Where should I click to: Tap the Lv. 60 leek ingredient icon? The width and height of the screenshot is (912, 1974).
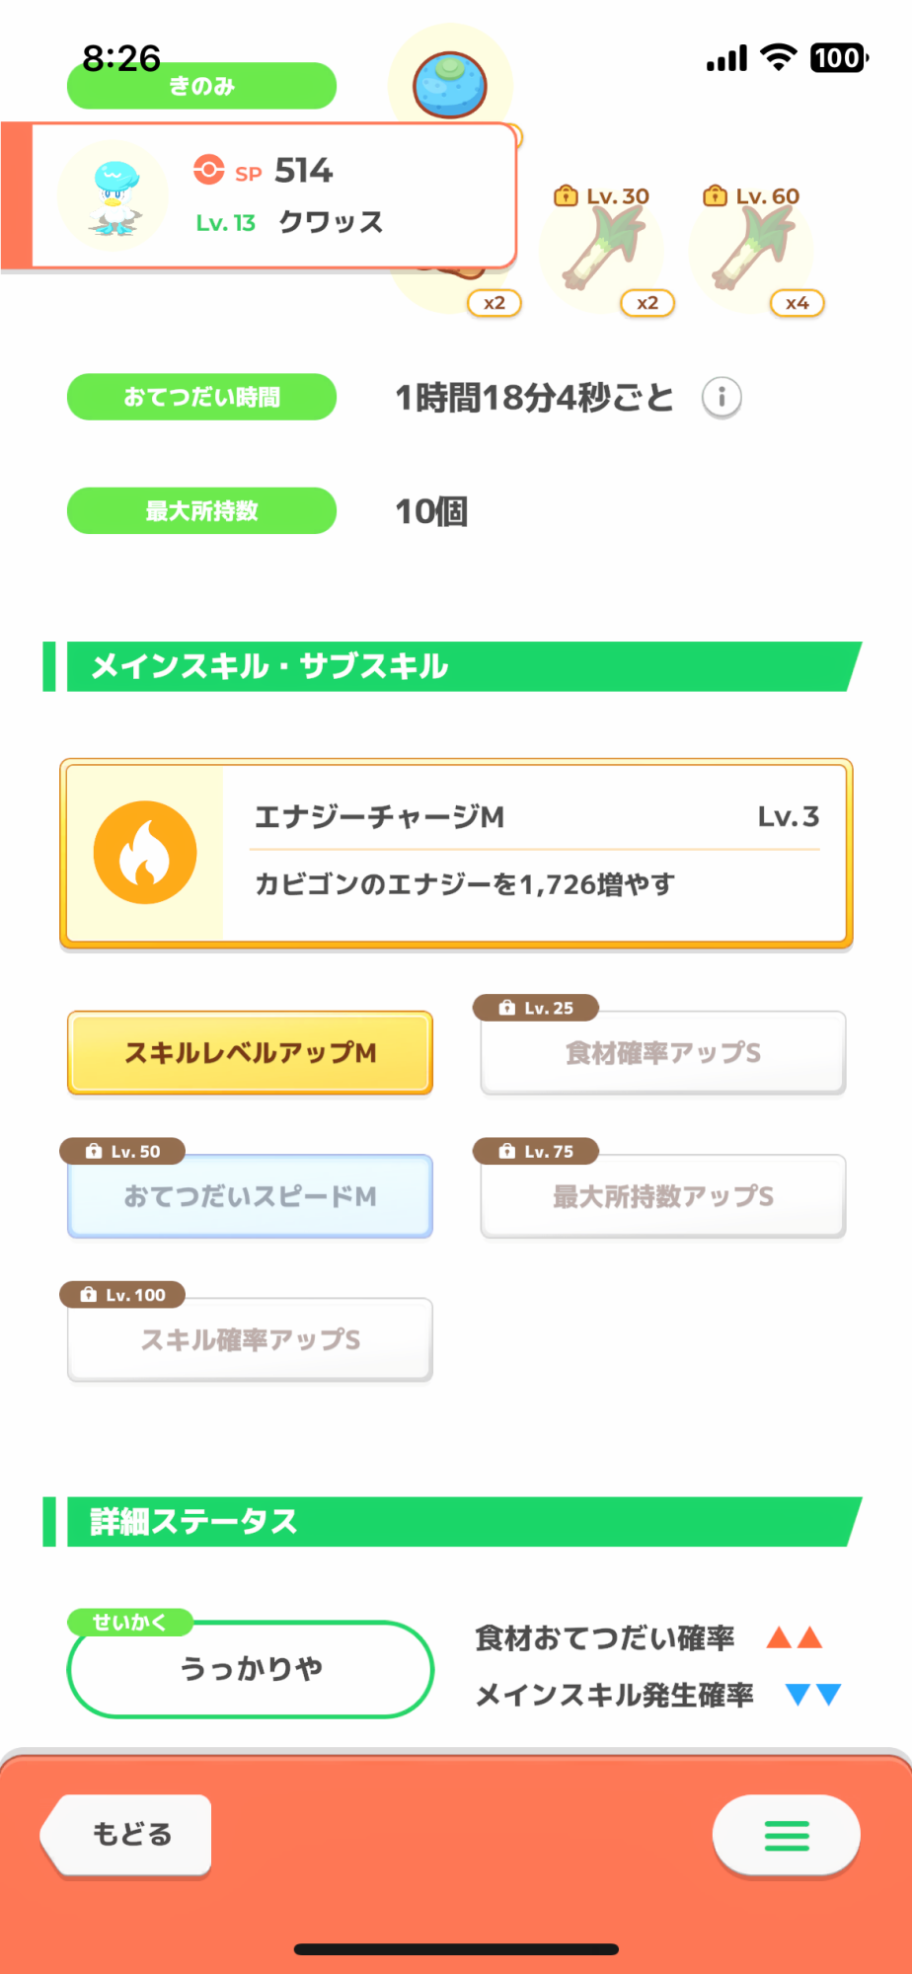pyautogui.click(x=752, y=252)
